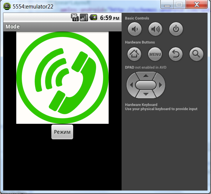
Task: Click the Search hardware button
Action: pos(196,54)
